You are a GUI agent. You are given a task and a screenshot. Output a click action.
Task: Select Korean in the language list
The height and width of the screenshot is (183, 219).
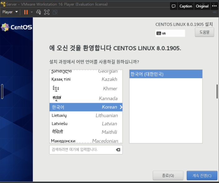coord(86,107)
